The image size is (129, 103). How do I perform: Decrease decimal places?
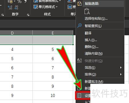pos(16,7)
